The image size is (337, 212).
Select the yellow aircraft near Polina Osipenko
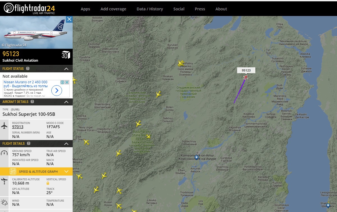click(181, 63)
